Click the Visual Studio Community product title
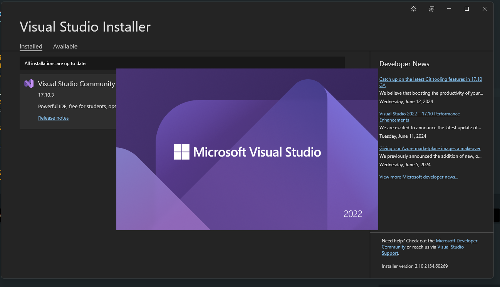 [x=77, y=83]
